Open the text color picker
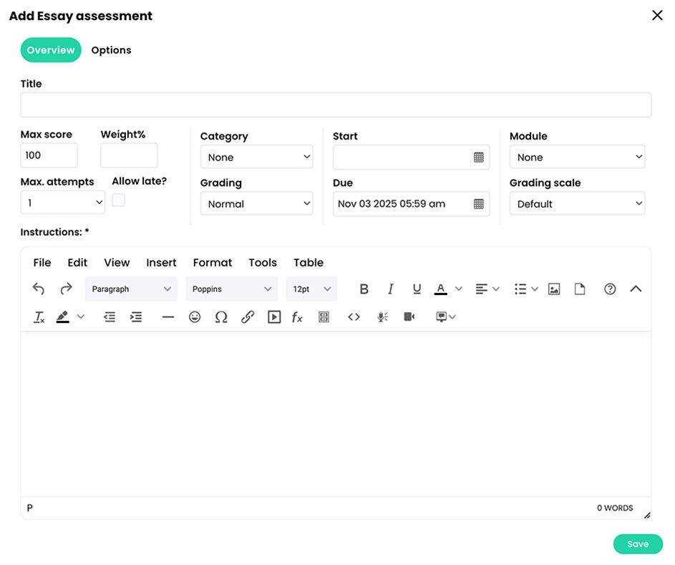The height and width of the screenshot is (565, 675). coord(440,289)
